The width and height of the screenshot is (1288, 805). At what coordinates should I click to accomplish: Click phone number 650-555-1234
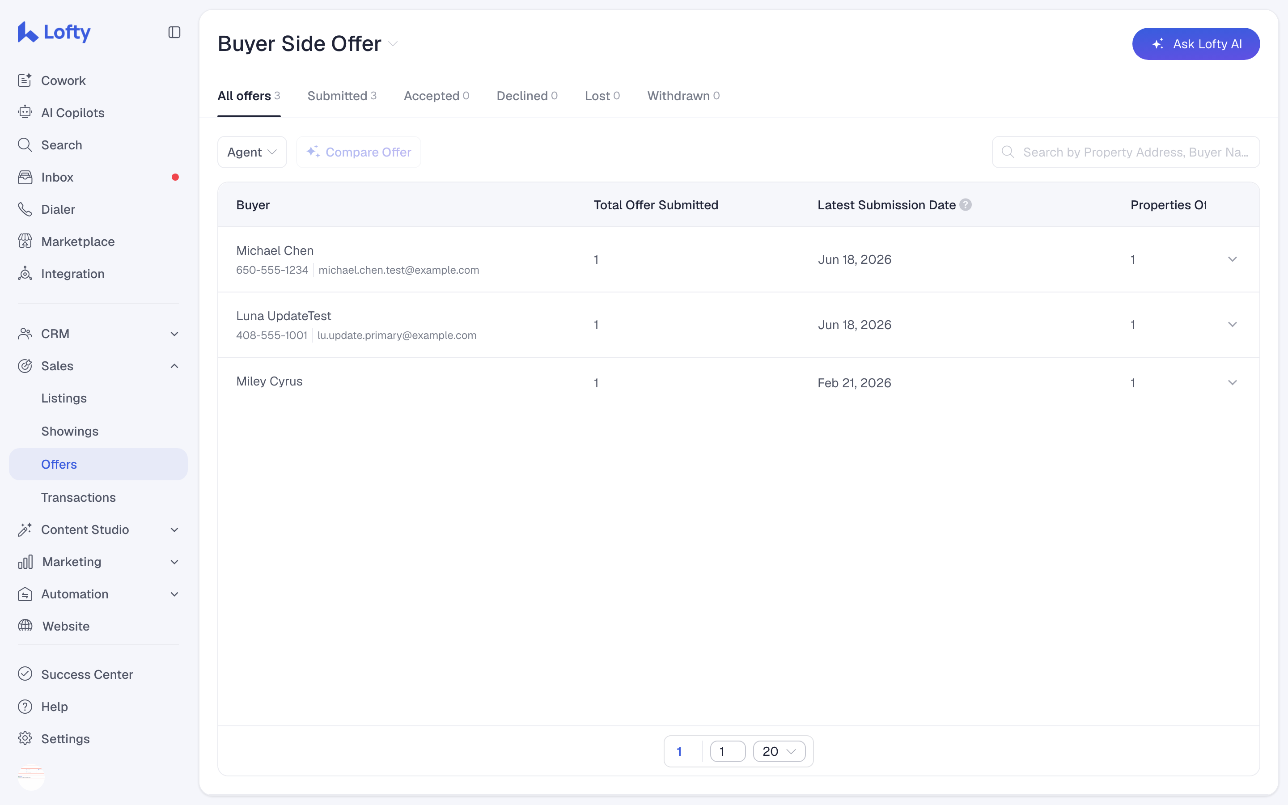(272, 270)
